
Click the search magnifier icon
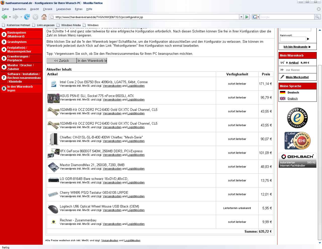pos(317,17)
